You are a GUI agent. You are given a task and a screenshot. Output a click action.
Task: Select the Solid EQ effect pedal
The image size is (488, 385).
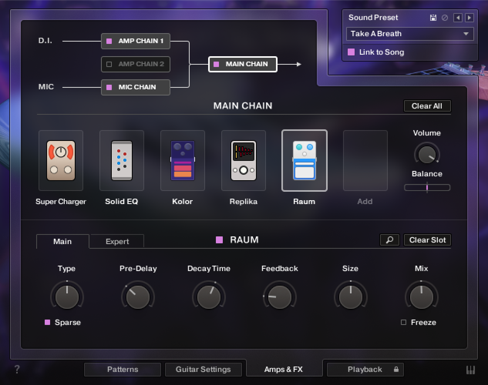tap(121, 161)
